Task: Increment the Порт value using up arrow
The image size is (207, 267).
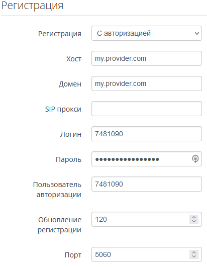Action: pyautogui.click(x=194, y=252)
